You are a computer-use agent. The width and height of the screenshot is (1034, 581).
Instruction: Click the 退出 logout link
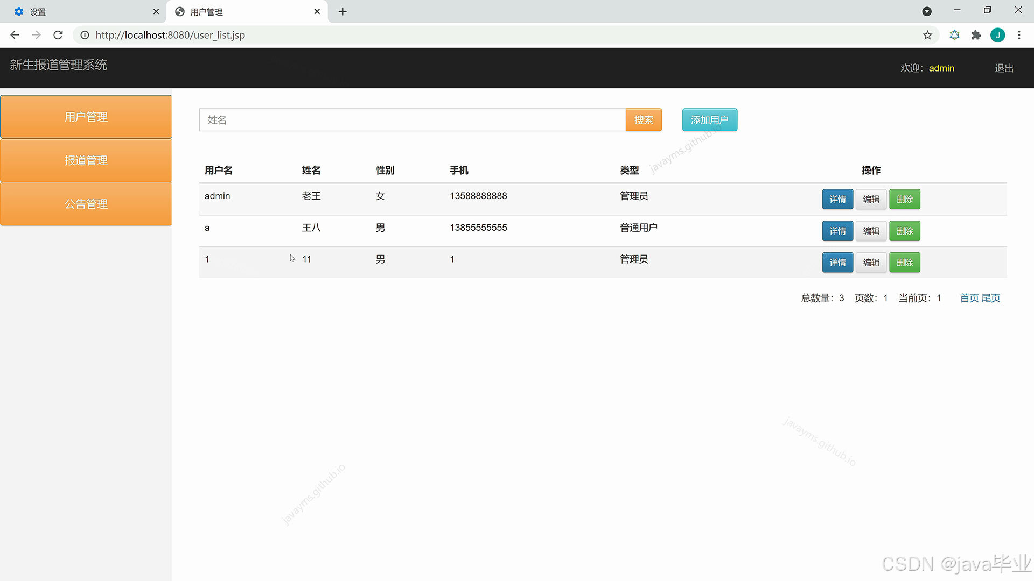tap(1004, 68)
